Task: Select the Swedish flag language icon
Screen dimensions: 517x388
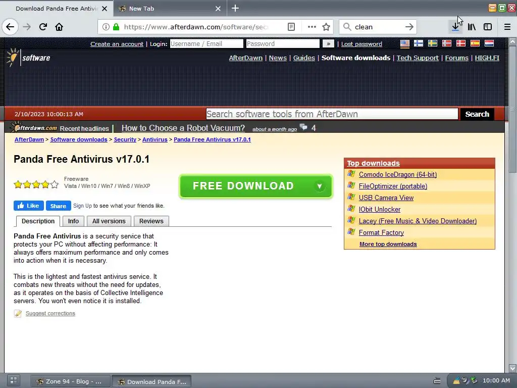Action: pos(433,43)
